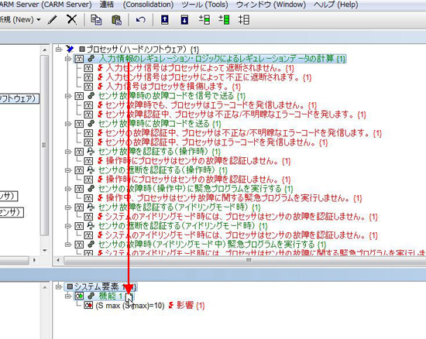
Task: Collapse the システム要素 1 node
Action: pyautogui.click(x=58, y=286)
